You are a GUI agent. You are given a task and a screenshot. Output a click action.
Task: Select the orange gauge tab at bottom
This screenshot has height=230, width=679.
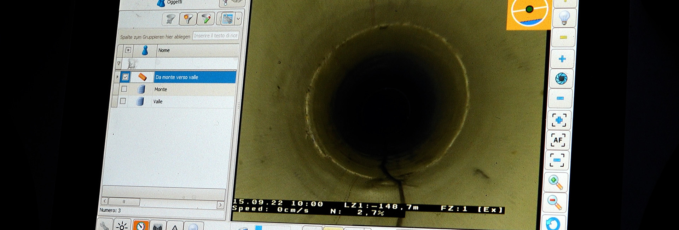[141, 226]
